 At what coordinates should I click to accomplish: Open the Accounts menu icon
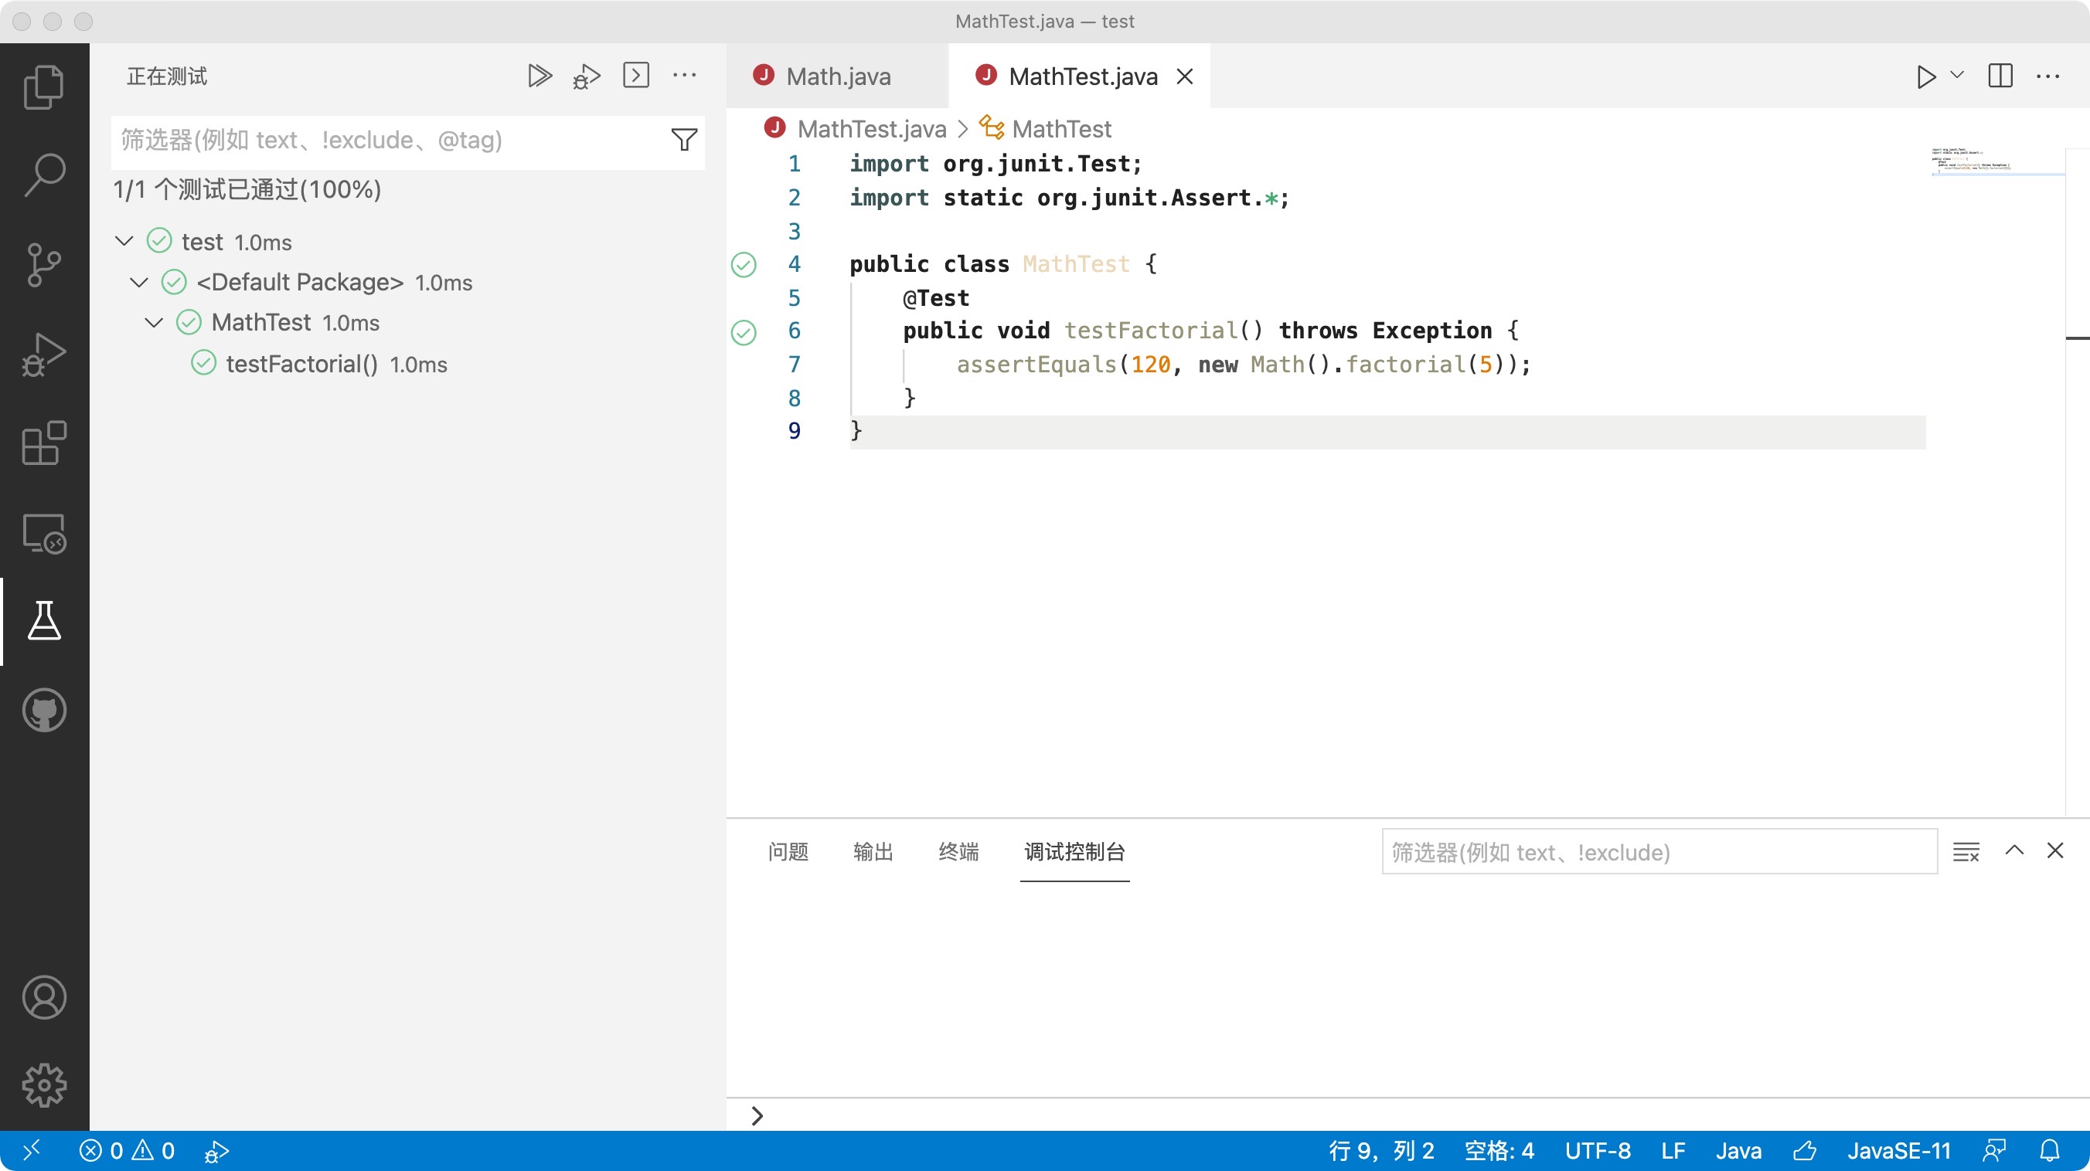click(x=44, y=996)
